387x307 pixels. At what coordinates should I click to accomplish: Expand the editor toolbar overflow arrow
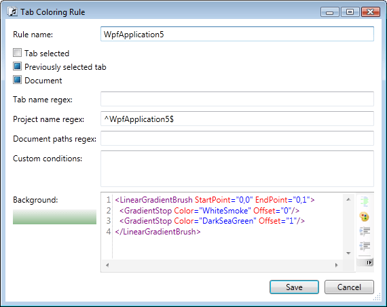(369, 263)
